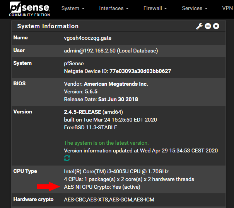Click the Name row label
234x208 pixels.
pyautogui.click(x=20, y=38)
